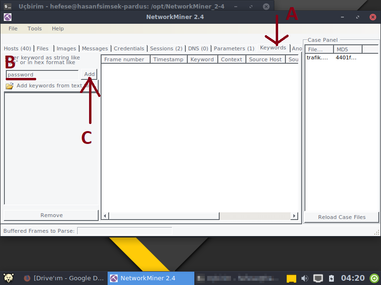Select the Keywords tab

(x=273, y=48)
